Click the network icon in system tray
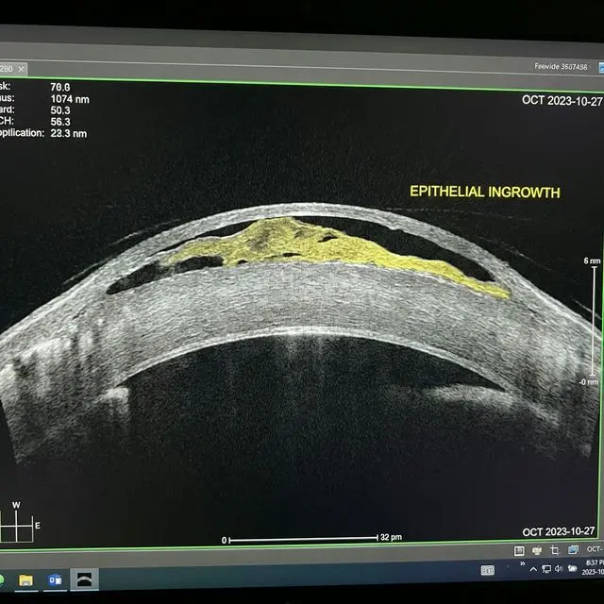 tap(545, 569)
